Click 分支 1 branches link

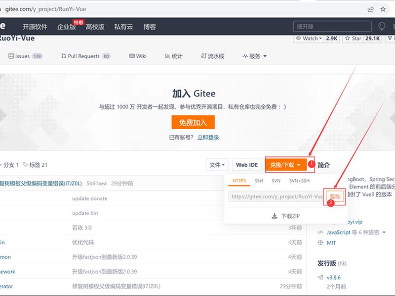[9, 165]
